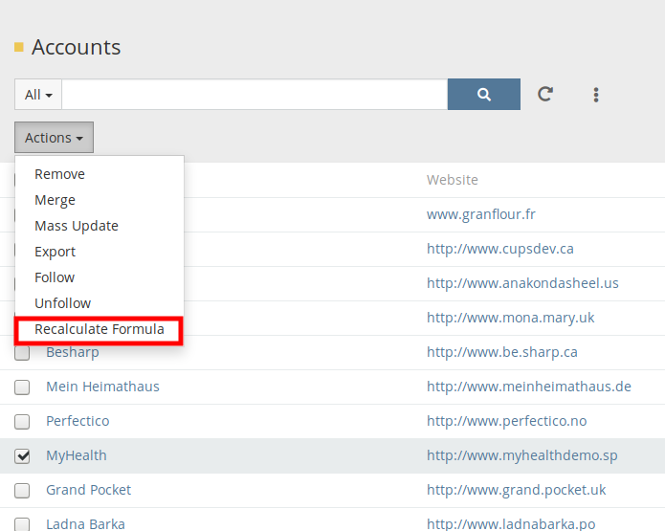The height and width of the screenshot is (531, 665).
Task: Open the http://www.cupsdev.ca link
Action: (x=499, y=249)
